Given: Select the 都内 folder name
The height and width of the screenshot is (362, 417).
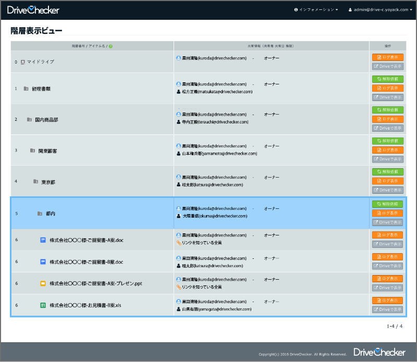Looking at the screenshot, I should click(51, 214).
